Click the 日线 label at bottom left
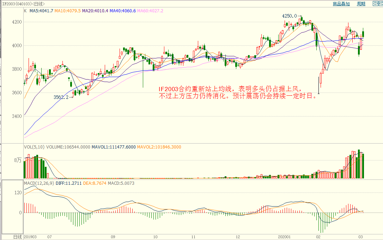The height and width of the screenshot is (240, 383). 18,237
